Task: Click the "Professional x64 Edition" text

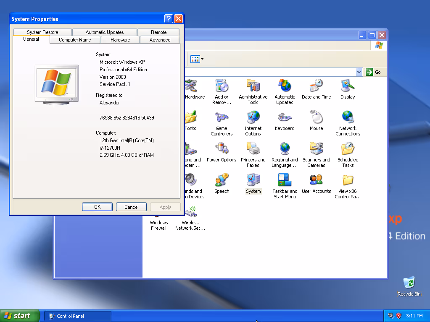Action: point(123,70)
